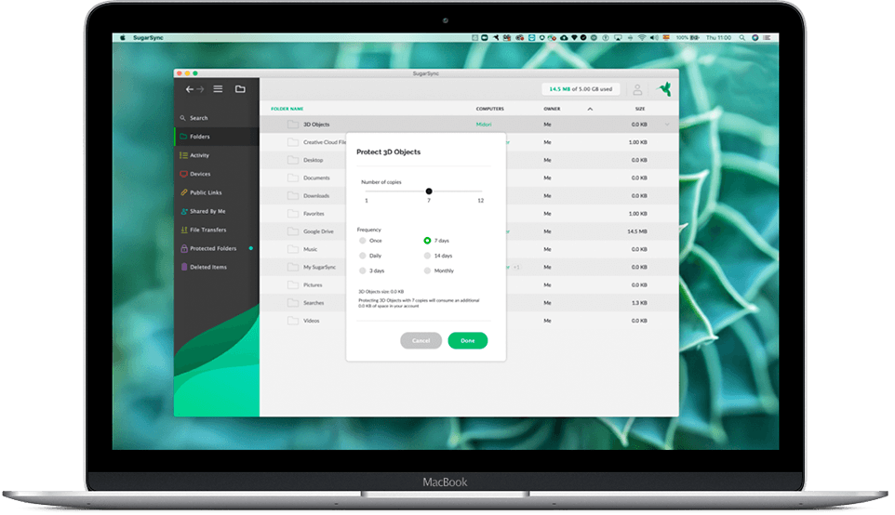Screen dimensions: 895x515
Task: Click the Favorites folder icon
Action: point(293,213)
